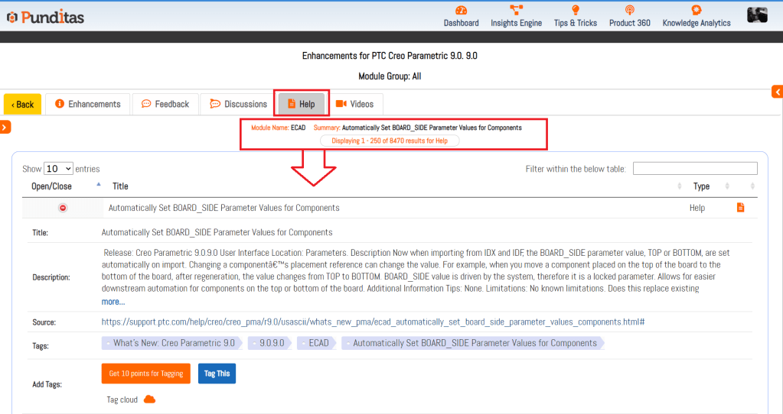Image resolution: width=783 pixels, height=414 pixels.
Task: Switch to the Enhancements tab
Action: (88, 104)
